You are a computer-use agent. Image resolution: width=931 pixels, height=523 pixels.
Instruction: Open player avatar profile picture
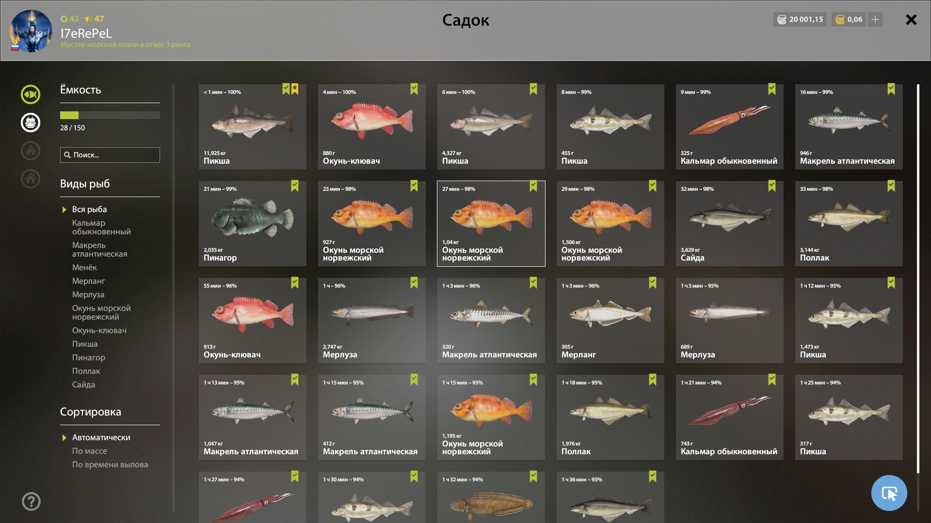(x=31, y=31)
